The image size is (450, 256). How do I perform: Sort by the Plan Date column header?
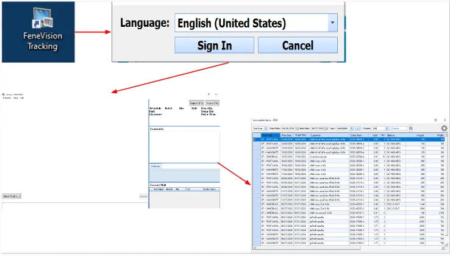pyautogui.click(x=287, y=135)
